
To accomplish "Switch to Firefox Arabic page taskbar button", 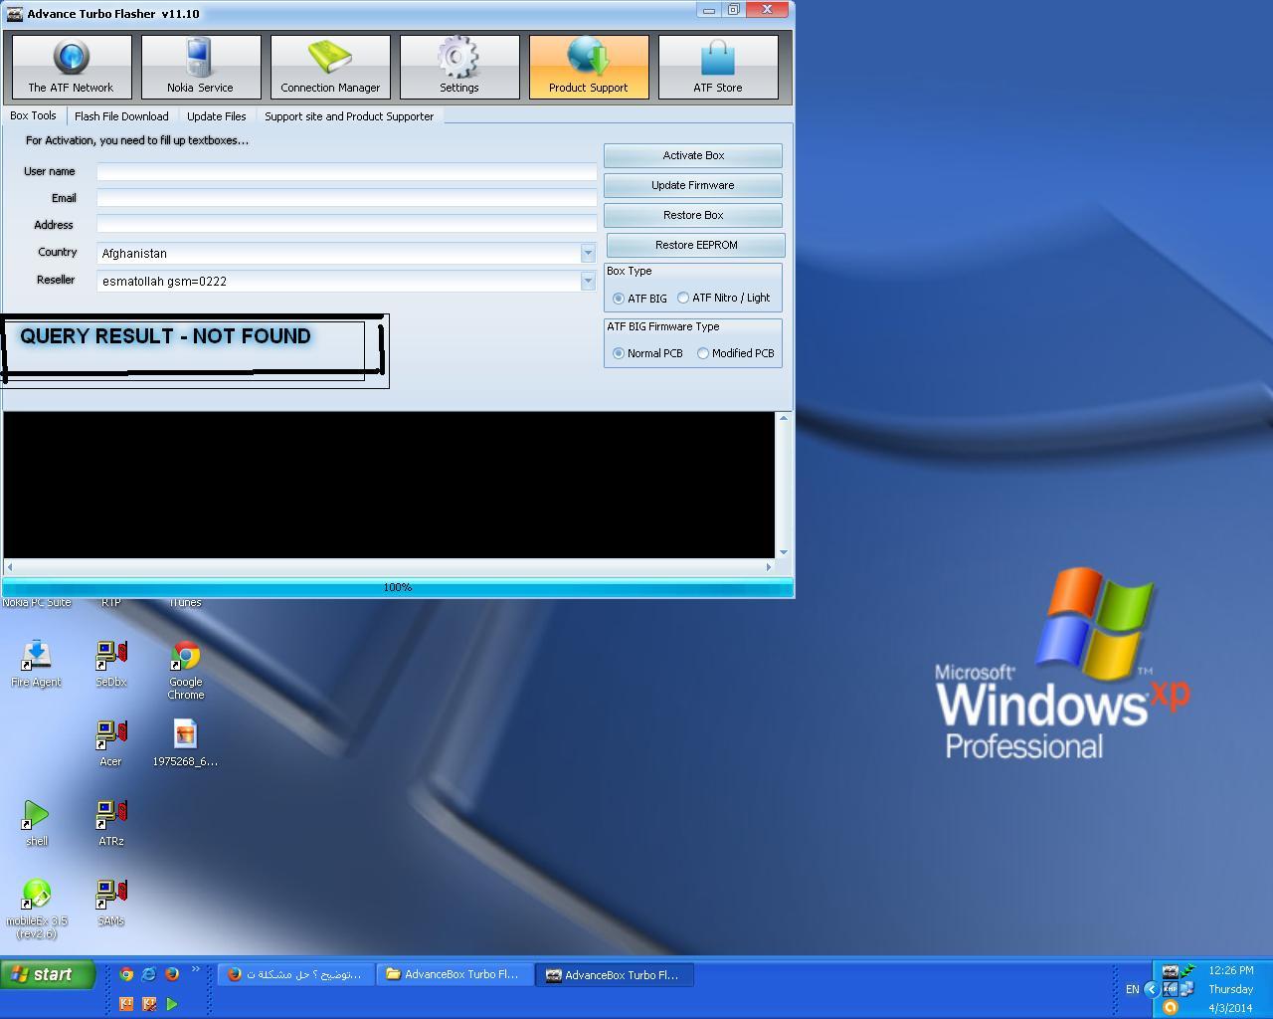I will [x=296, y=975].
